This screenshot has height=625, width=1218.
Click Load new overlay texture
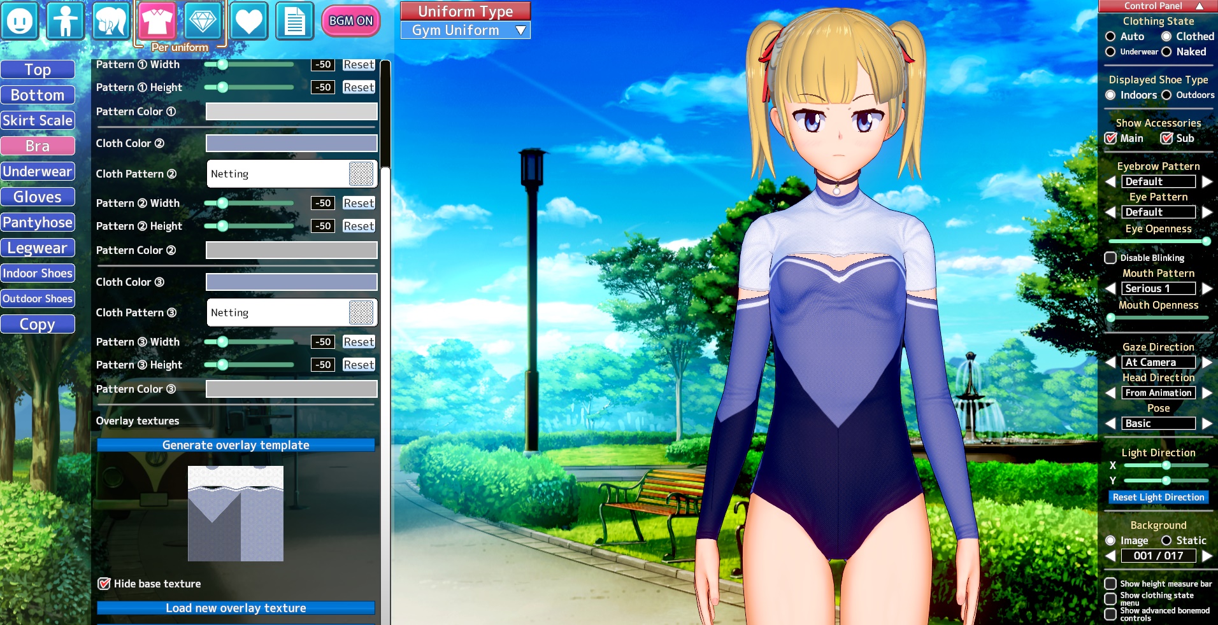[x=236, y=608]
